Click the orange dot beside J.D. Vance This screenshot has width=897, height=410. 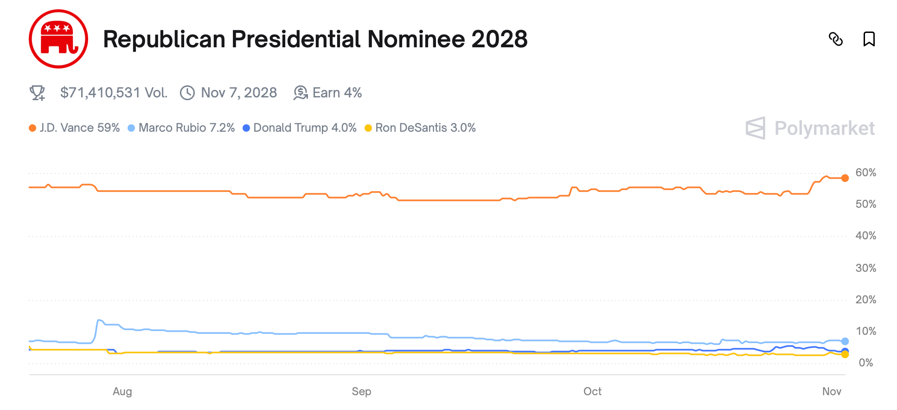31,128
